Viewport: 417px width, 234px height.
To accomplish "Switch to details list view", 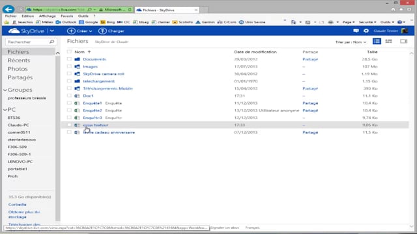I will coord(377,42).
